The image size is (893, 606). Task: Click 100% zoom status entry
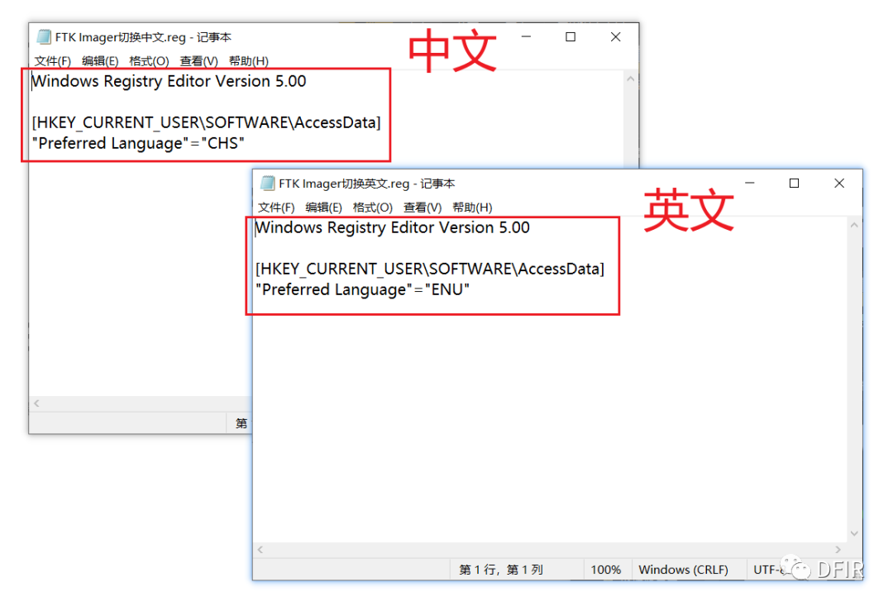605,570
